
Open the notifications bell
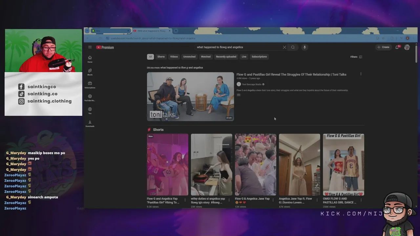397,47
